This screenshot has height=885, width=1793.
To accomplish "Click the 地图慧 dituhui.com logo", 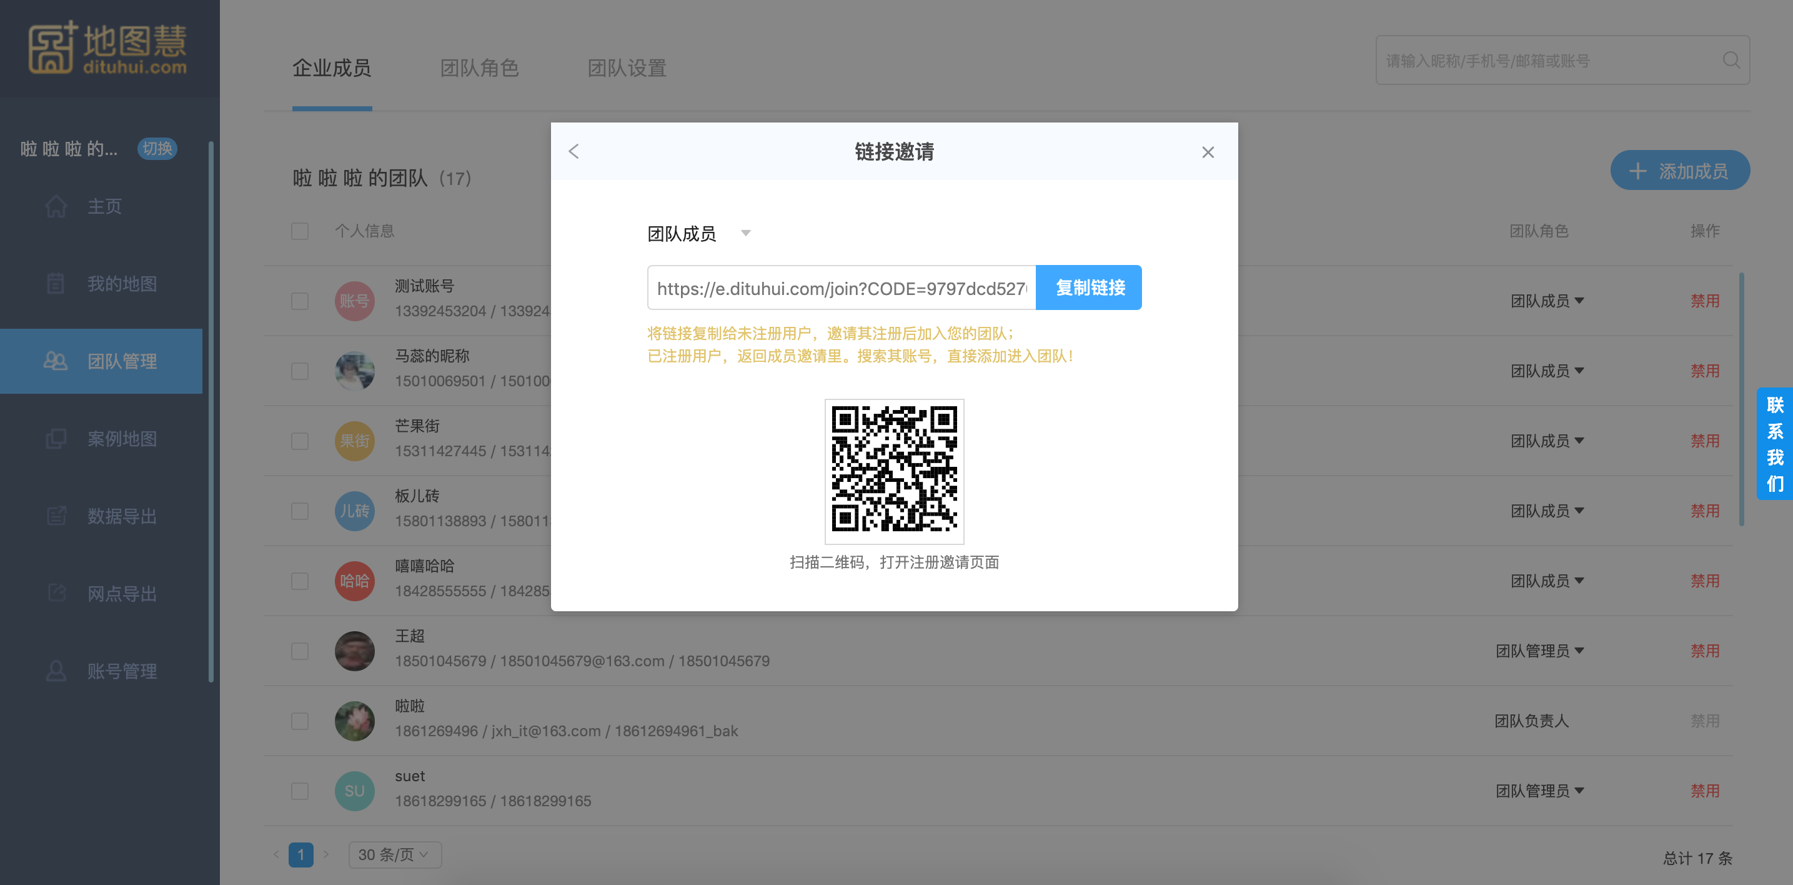I will point(108,47).
